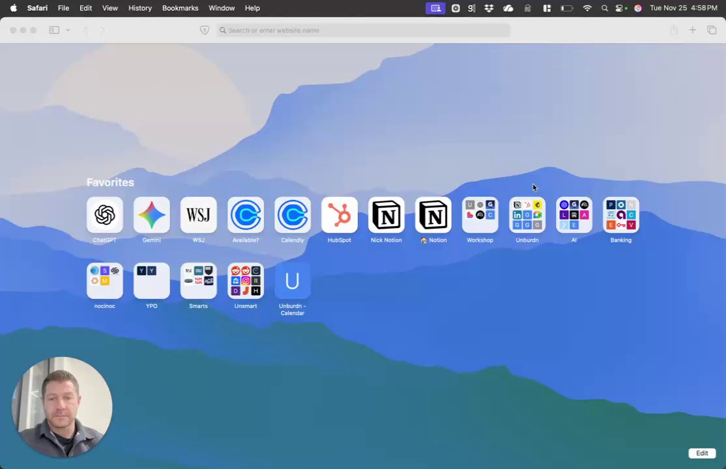Open the date and time notification panel
Viewport: 726px width, 469px height.
[684, 8]
